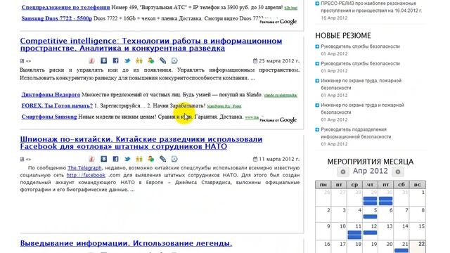This screenshot has height=253, width=450.
Task: Follow The Telegraph link in article text
Action: click(84, 168)
